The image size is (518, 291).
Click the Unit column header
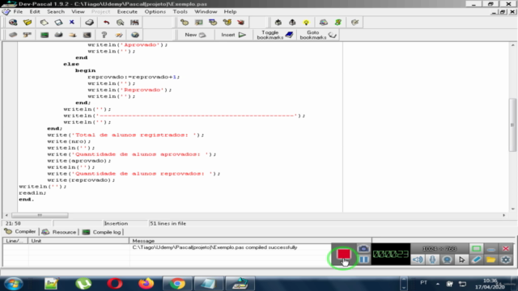click(x=79, y=241)
